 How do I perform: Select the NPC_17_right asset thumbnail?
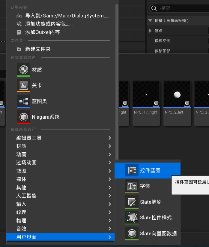[146, 94]
